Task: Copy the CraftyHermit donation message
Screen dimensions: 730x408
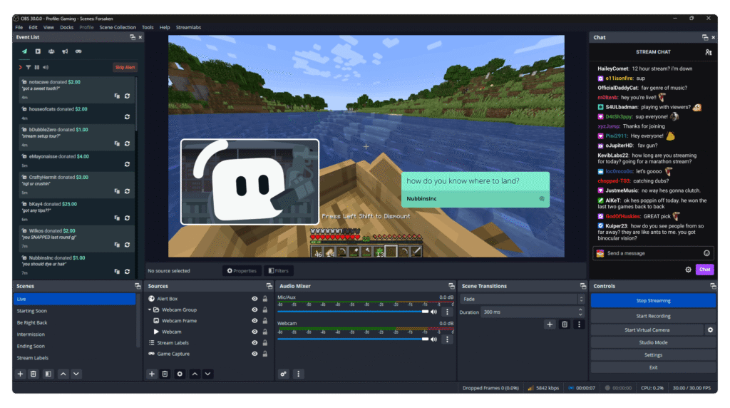Action: tap(117, 191)
